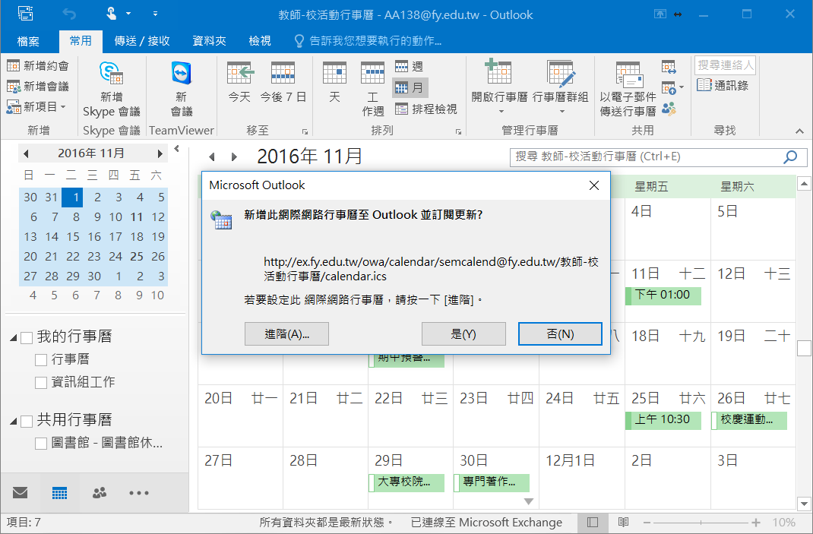Screen dimensions: 813x534
Task: Confirm with the 是(Y) button
Action: point(463,334)
